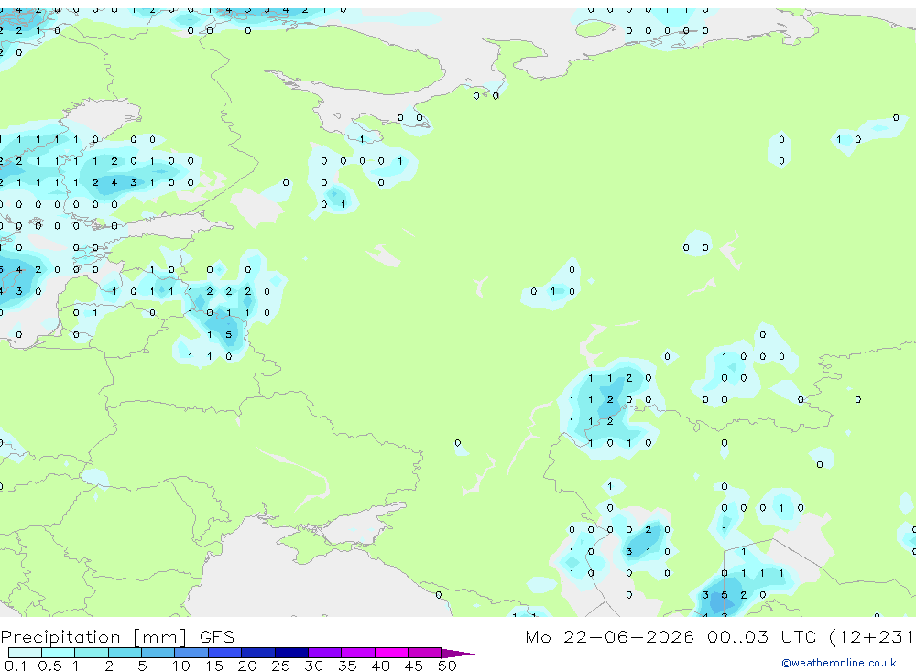
Task: Click the 'Mo 22-06-2026 00..03 UTC' timestamp
Action: (x=671, y=636)
